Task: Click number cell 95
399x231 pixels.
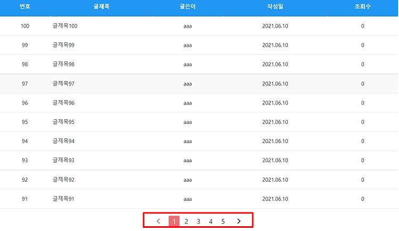Action: coord(24,122)
